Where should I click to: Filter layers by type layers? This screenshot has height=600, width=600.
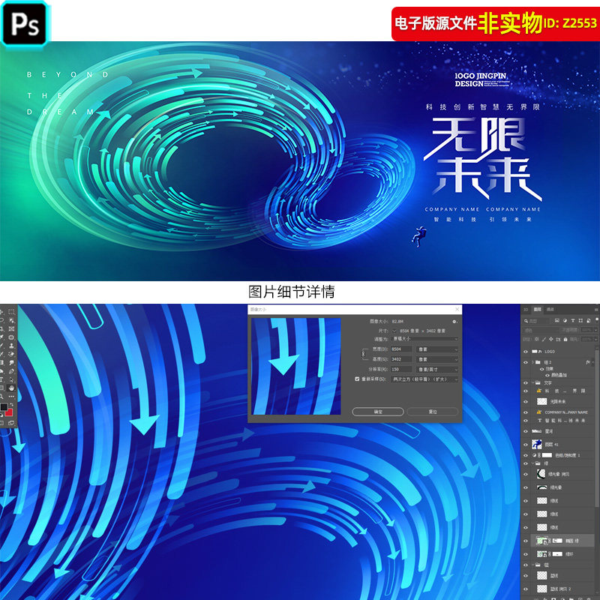(573, 320)
